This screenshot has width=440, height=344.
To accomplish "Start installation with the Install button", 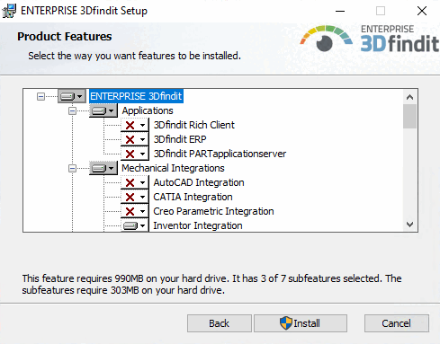I will click(x=301, y=323).
